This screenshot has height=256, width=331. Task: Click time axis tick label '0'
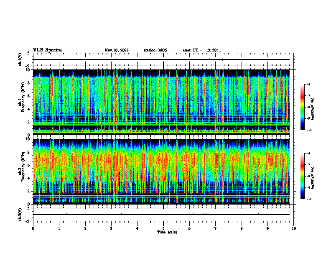33,228
